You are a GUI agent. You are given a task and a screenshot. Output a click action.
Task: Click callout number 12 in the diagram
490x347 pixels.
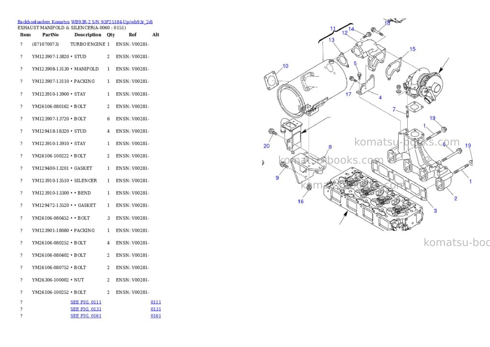pos(345,33)
